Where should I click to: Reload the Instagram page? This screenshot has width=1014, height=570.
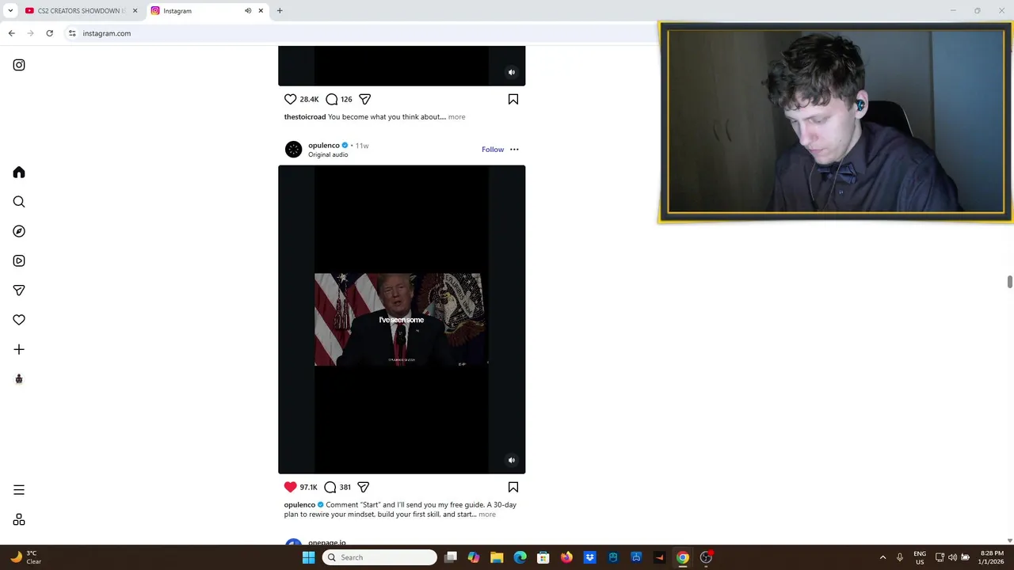[x=49, y=33]
